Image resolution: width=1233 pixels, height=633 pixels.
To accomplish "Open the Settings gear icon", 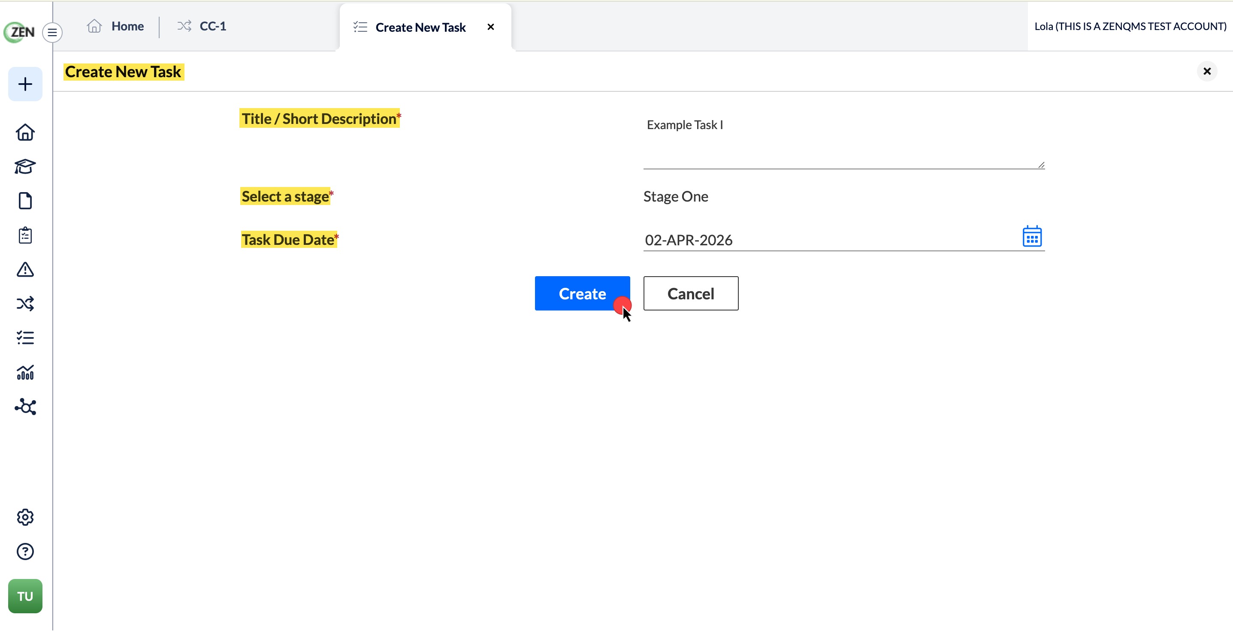I will click(x=25, y=518).
